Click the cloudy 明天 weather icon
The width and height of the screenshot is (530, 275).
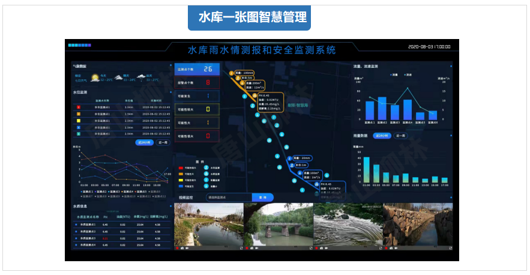coord(118,77)
